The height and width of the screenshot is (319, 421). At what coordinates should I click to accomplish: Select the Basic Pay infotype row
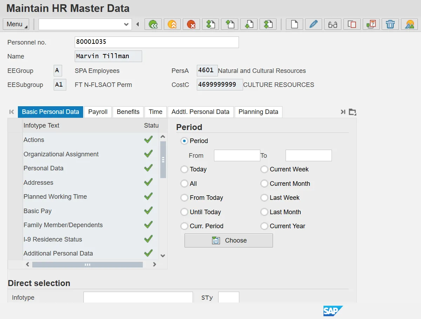point(38,211)
